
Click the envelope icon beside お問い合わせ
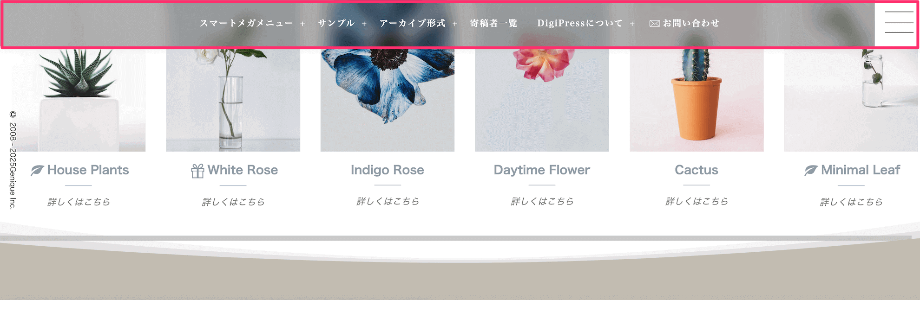point(655,24)
